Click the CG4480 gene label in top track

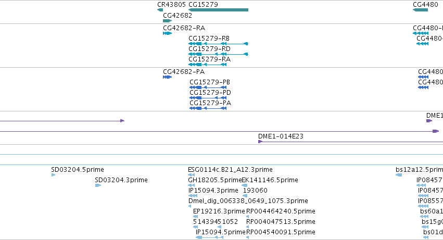pos(425,5)
